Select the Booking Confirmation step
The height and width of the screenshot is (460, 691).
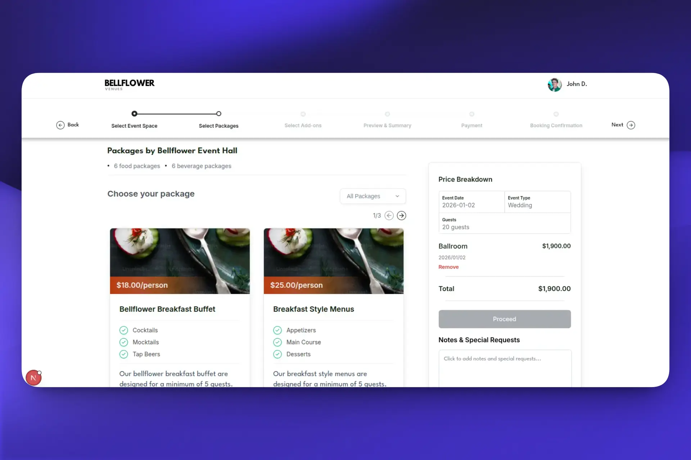(556, 125)
